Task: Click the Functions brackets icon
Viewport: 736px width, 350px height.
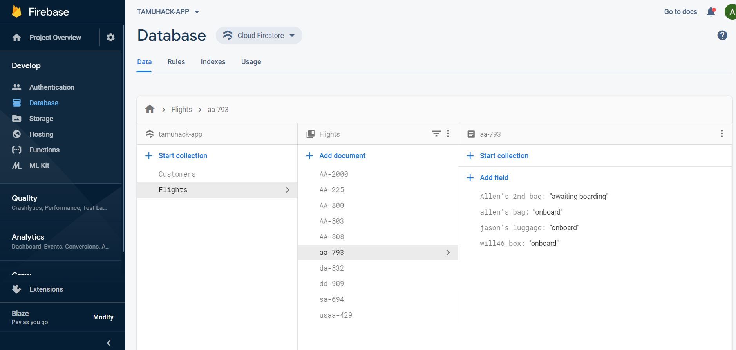Action: pos(16,150)
